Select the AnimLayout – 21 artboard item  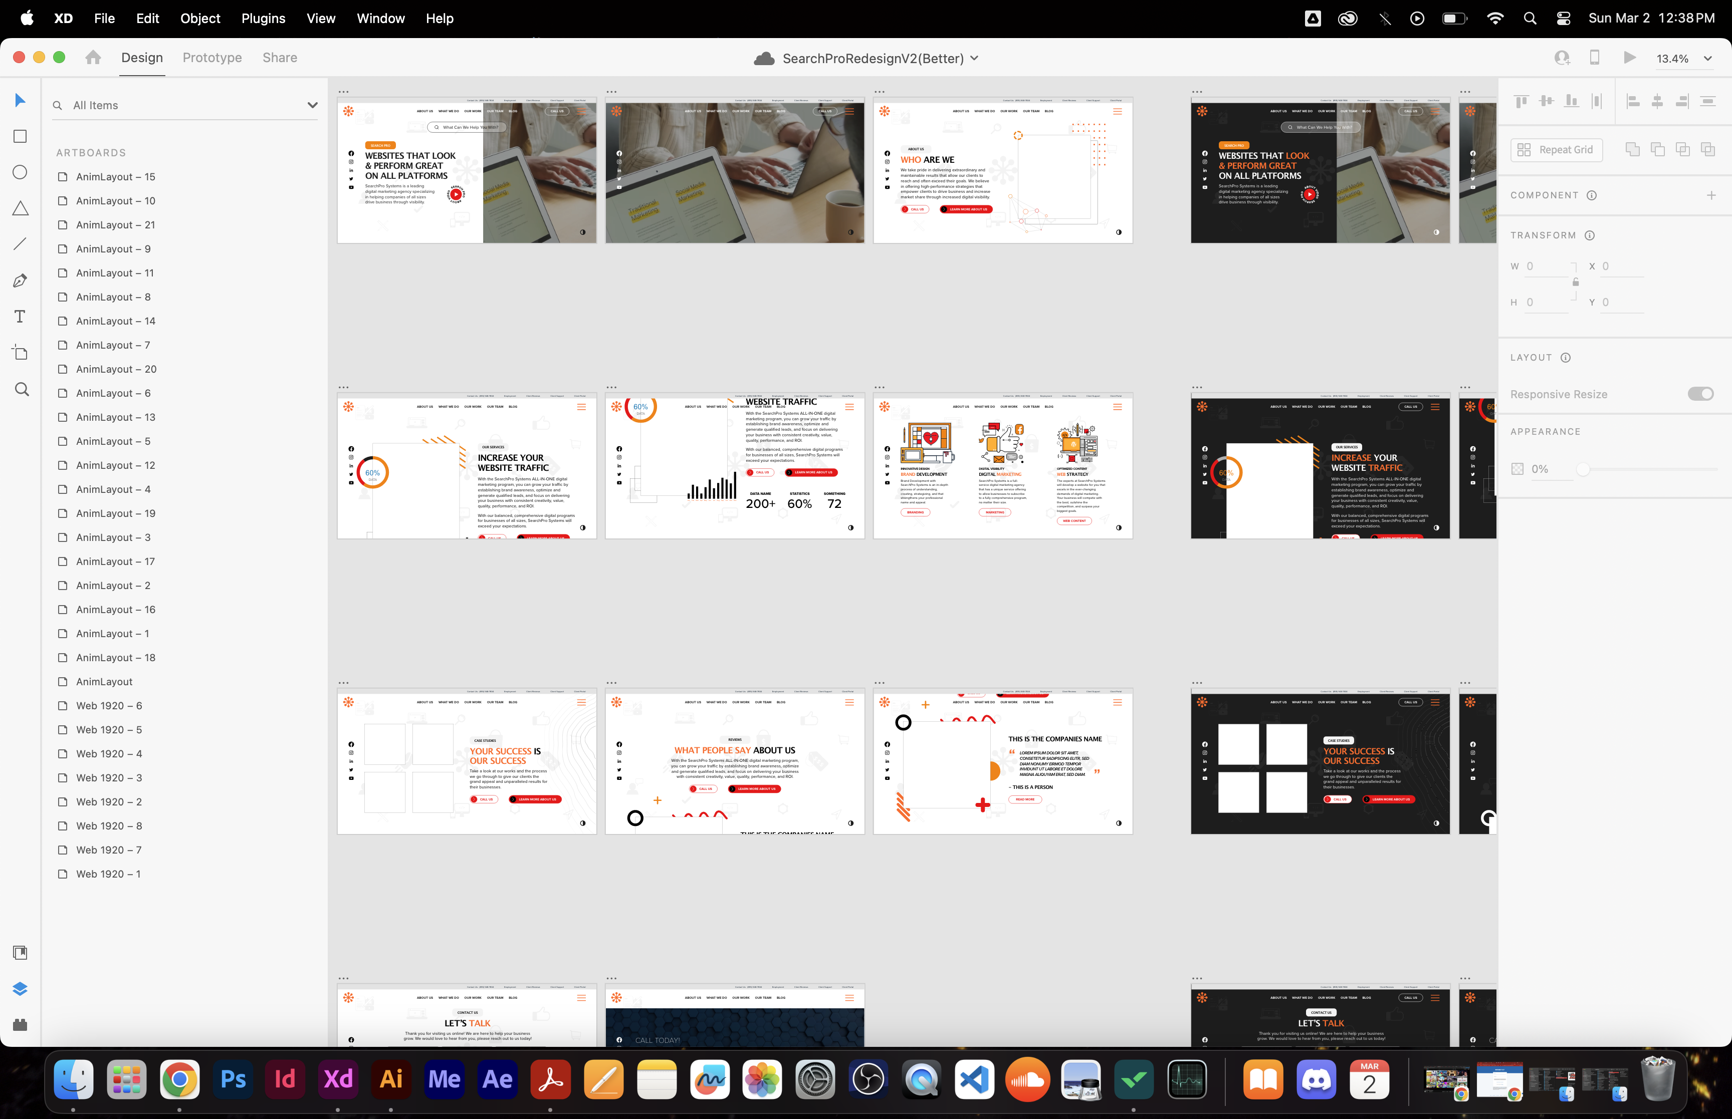click(x=115, y=224)
